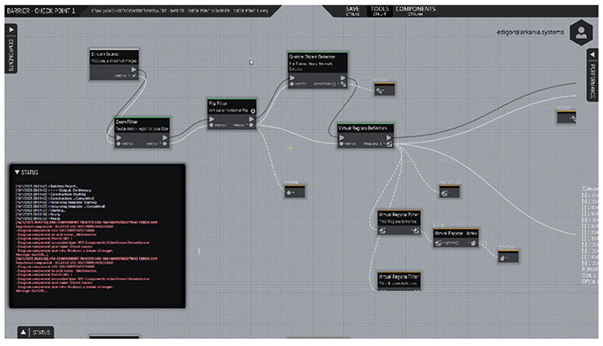Viewport: 603px width, 346px height.
Task: Click the Zoom Filter output metrics dot
Action: 165,143
